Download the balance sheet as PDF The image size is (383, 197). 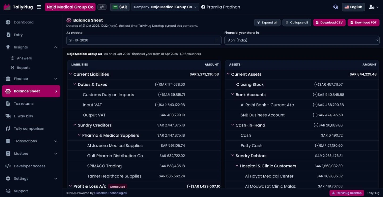[363, 23]
